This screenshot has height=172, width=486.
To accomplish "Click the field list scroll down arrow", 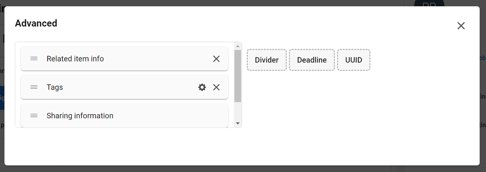I will coord(238,123).
